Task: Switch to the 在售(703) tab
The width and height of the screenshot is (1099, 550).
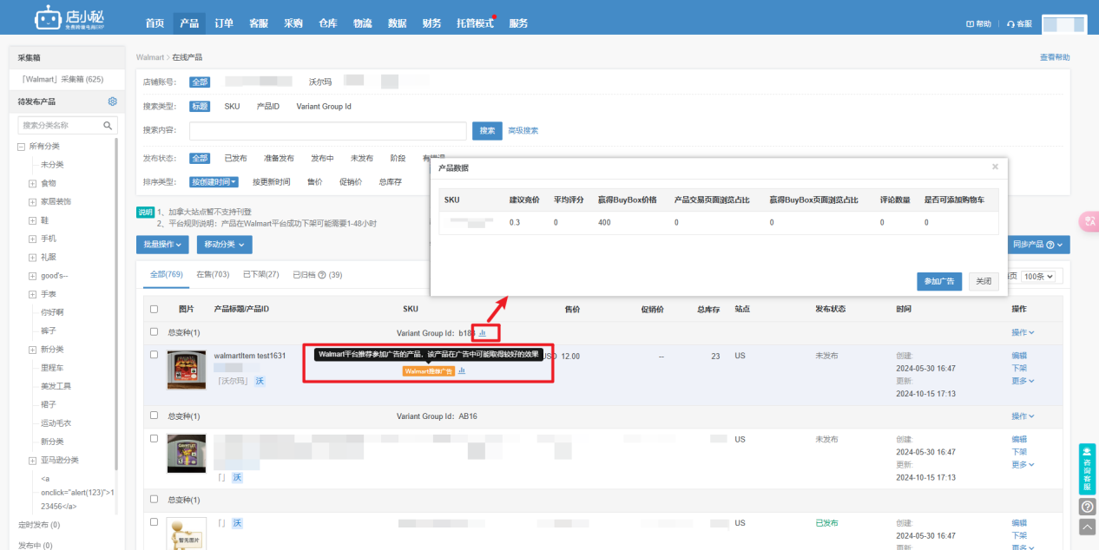Action: (213, 274)
